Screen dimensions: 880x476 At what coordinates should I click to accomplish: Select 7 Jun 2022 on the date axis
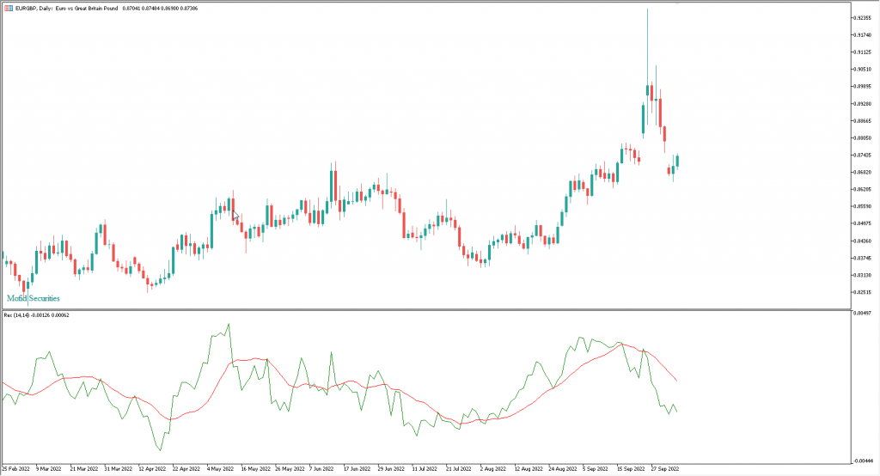321,470
